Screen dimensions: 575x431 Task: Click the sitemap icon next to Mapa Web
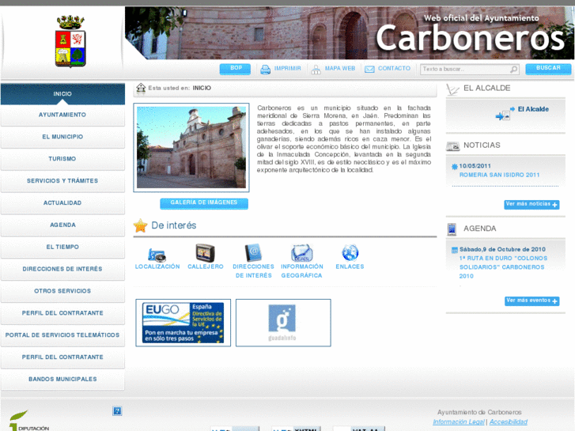tap(316, 70)
